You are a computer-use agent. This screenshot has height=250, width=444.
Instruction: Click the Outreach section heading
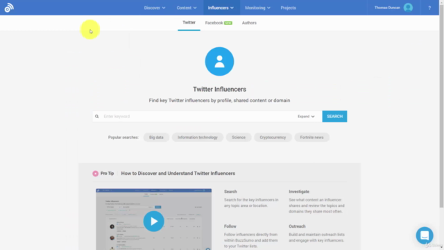[x=297, y=226]
